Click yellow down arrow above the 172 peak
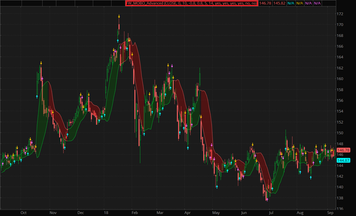Image resolution: width=356 pixels, height=216 pixels. tap(119, 16)
